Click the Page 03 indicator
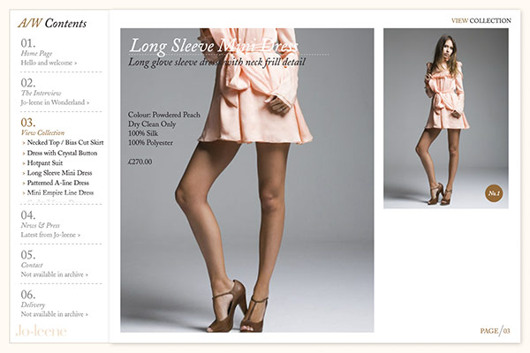Viewport: 530px width, 353px height. [495, 331]
